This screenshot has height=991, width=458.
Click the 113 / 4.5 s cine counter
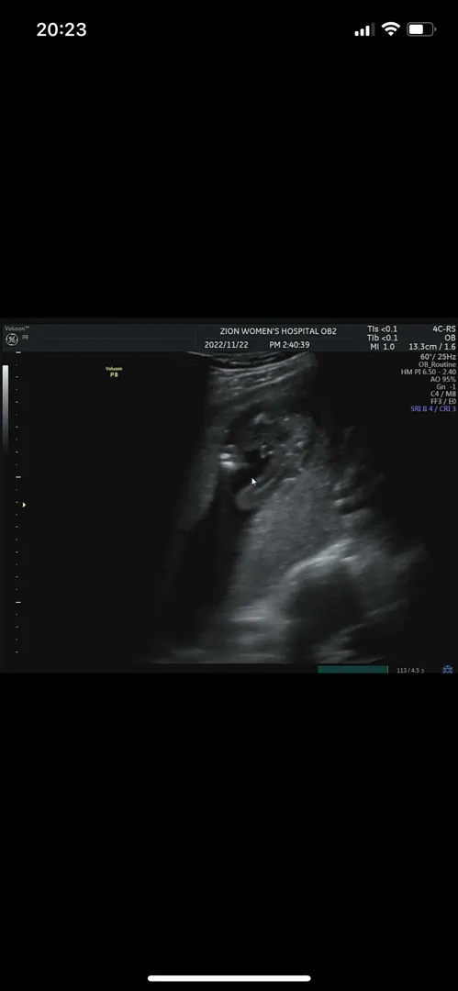pyautogui.click(x=410, y=670)
